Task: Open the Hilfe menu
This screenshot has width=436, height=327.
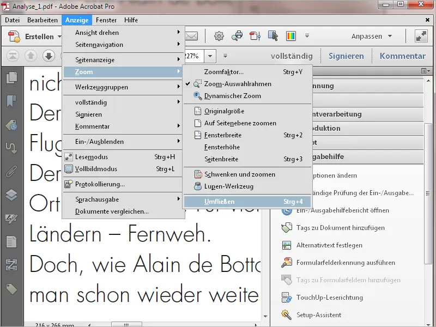Action: point(131,20)
